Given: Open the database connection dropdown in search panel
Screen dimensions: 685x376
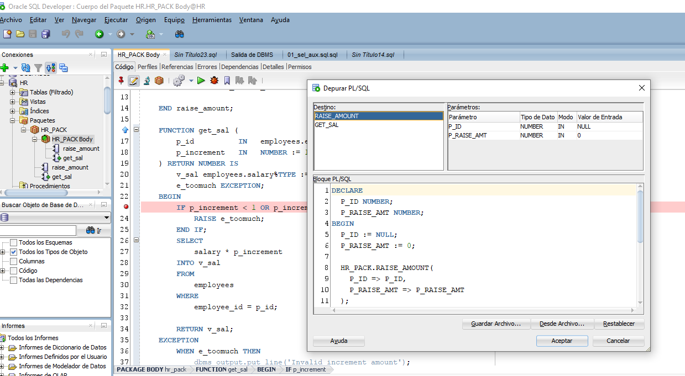Looking at the screenshot, I should click(x=107, y=218).
